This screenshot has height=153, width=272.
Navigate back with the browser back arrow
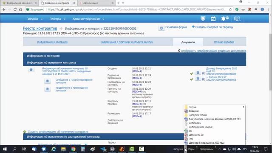point(4,9)
